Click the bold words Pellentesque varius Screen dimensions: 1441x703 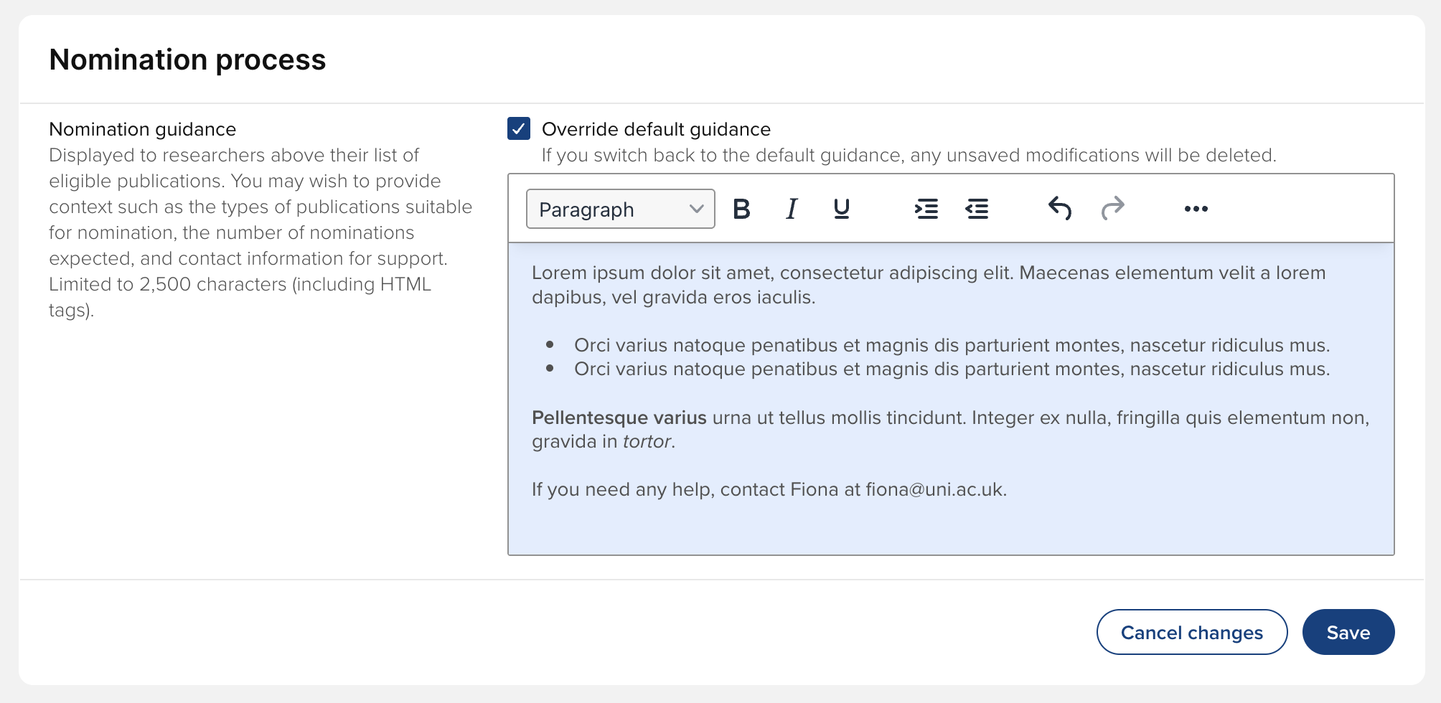(619, 417)
